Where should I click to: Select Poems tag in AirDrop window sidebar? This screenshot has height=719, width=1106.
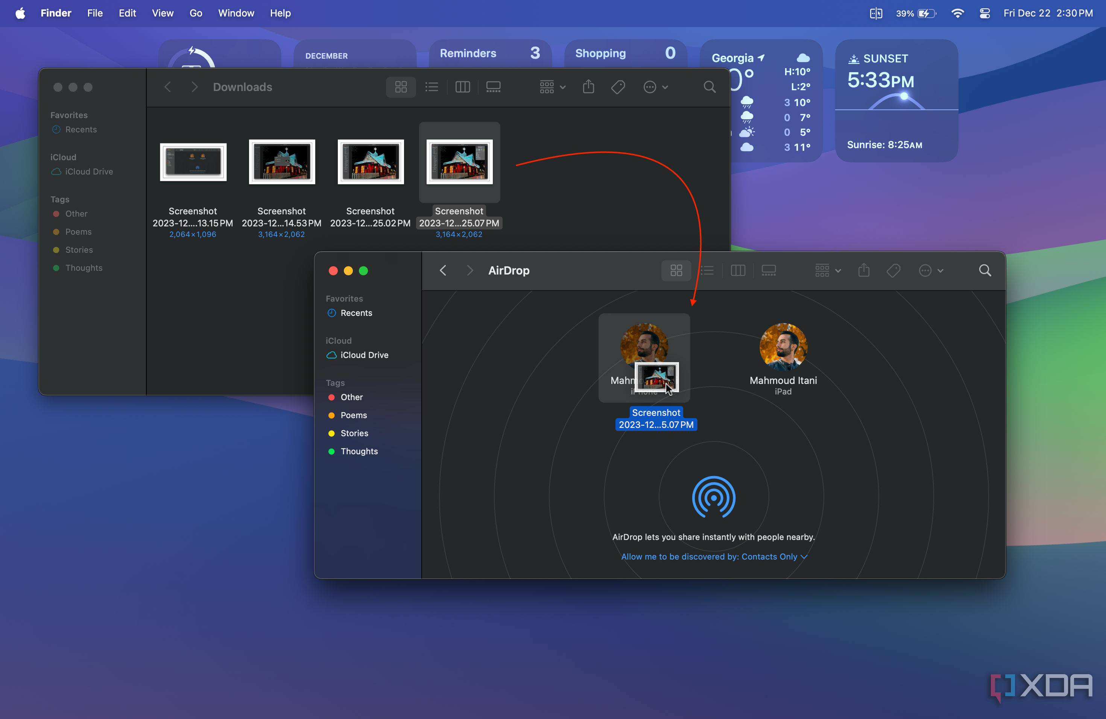coord(348,415)
